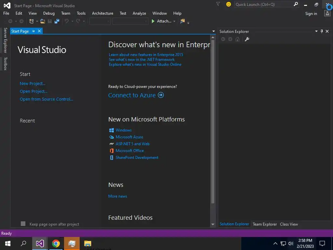Click the Redo toolbar icon
The image size is (333, 250).
78,21
